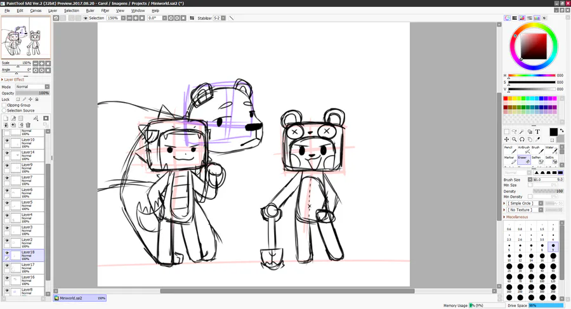Adjust the layer Opacity slider
This screenshot has width=571, height=309.
[32, 93]
